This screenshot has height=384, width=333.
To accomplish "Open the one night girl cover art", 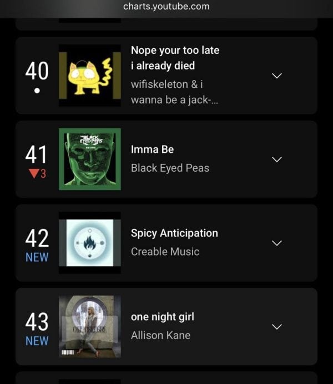I will tap(89, 326).
